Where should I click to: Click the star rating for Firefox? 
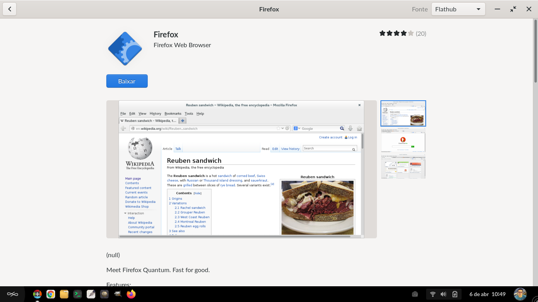(397, 33)
